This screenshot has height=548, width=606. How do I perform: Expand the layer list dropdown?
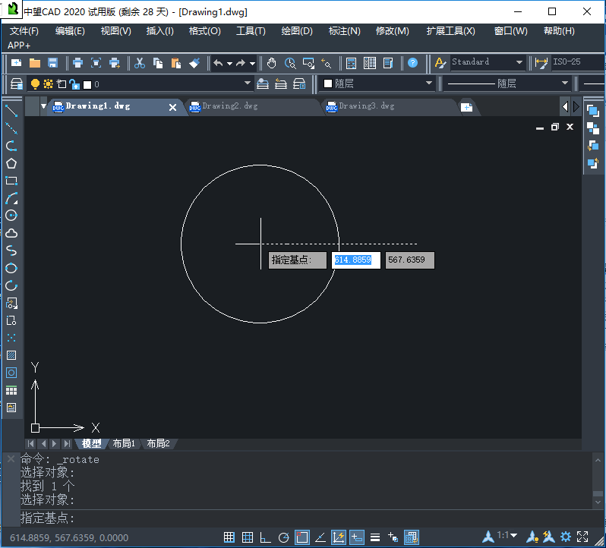[248, 83]
